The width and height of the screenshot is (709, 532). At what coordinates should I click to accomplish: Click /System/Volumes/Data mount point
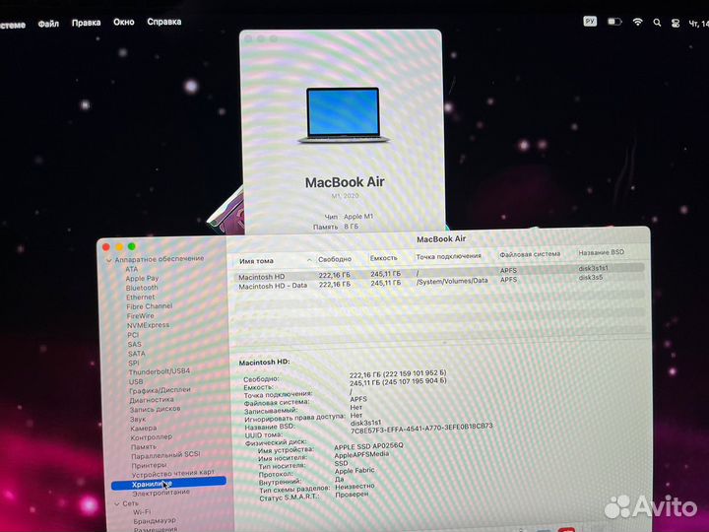452,282
